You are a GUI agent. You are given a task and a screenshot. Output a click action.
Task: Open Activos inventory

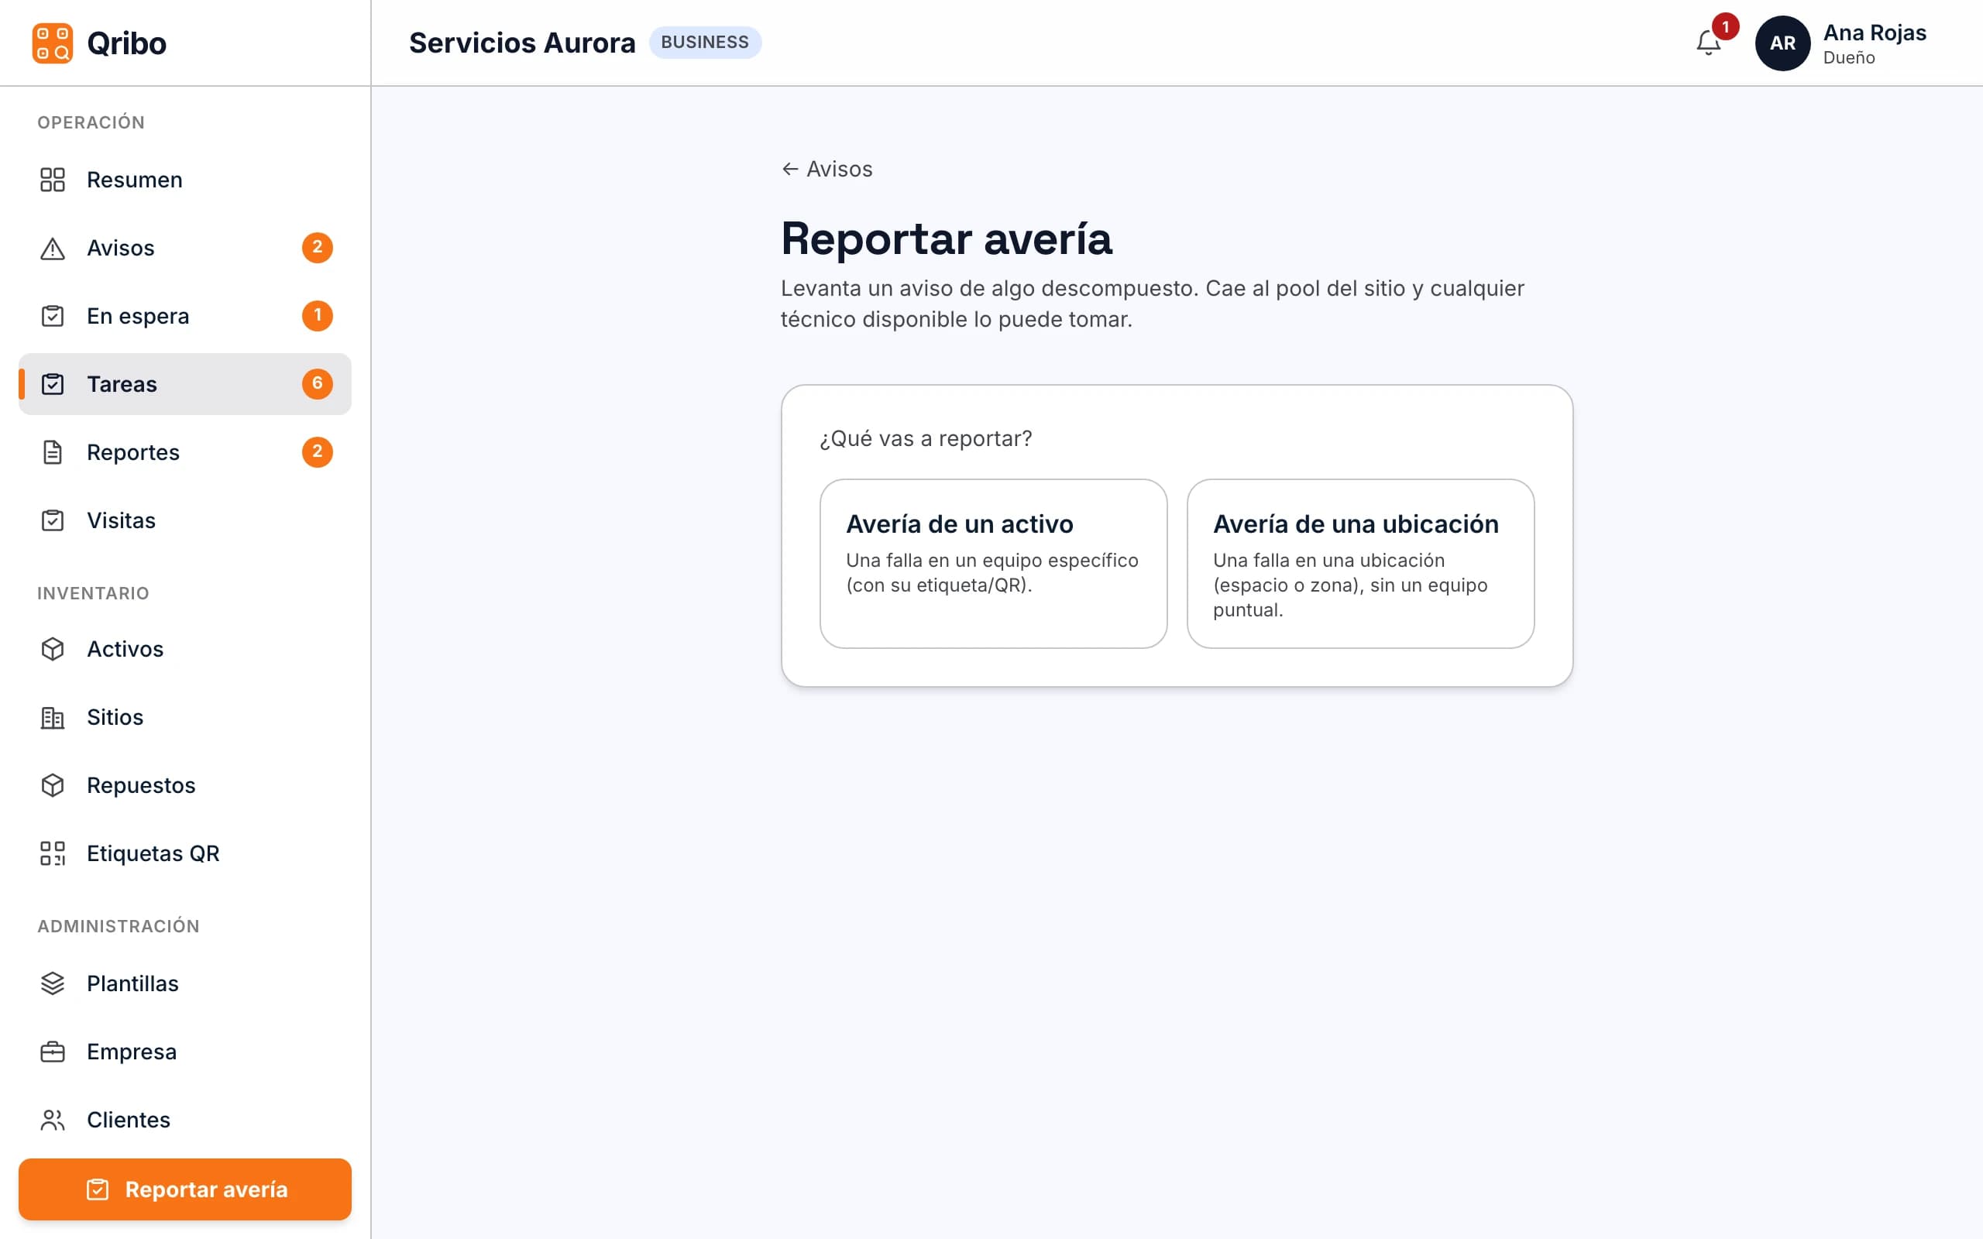185,648
